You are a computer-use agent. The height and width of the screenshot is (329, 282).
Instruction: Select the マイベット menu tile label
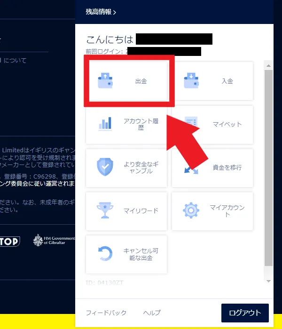point(227,125)
